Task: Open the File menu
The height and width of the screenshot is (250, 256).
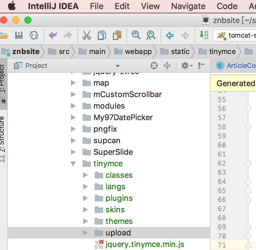Action: [97, 6]
